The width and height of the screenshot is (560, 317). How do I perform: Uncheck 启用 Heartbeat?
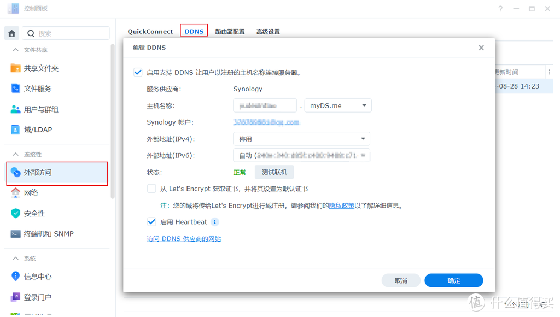pos(151,222)
